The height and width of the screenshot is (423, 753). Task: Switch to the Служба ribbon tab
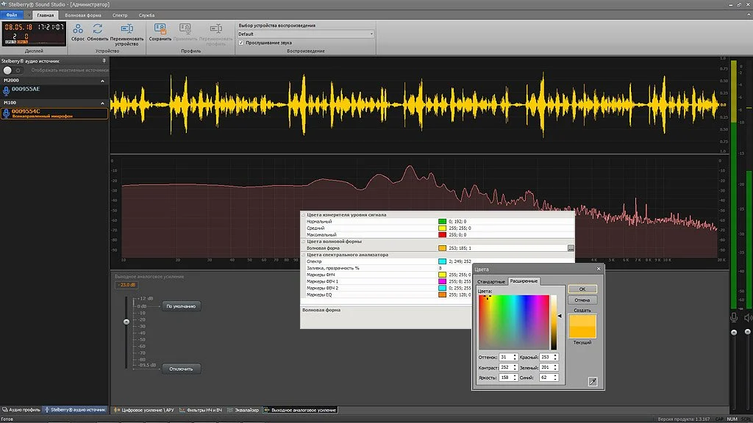click(x=146, y=15)
